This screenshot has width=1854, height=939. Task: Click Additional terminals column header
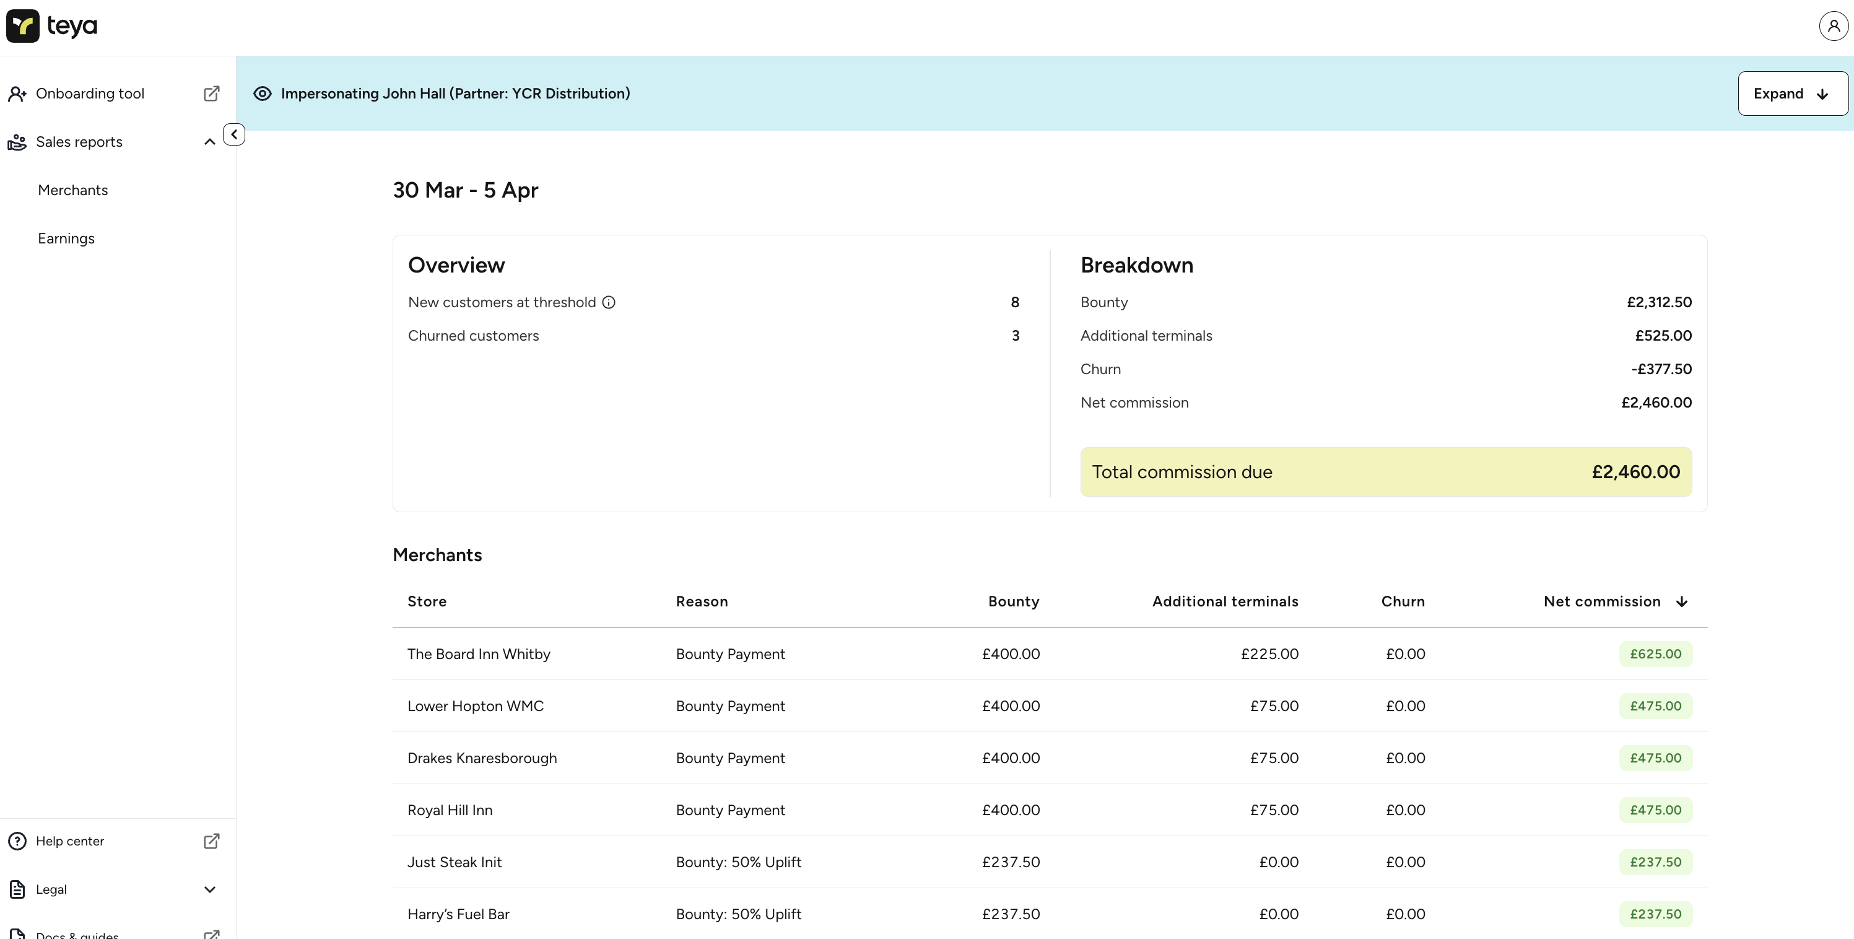[x=1225, y=601]
